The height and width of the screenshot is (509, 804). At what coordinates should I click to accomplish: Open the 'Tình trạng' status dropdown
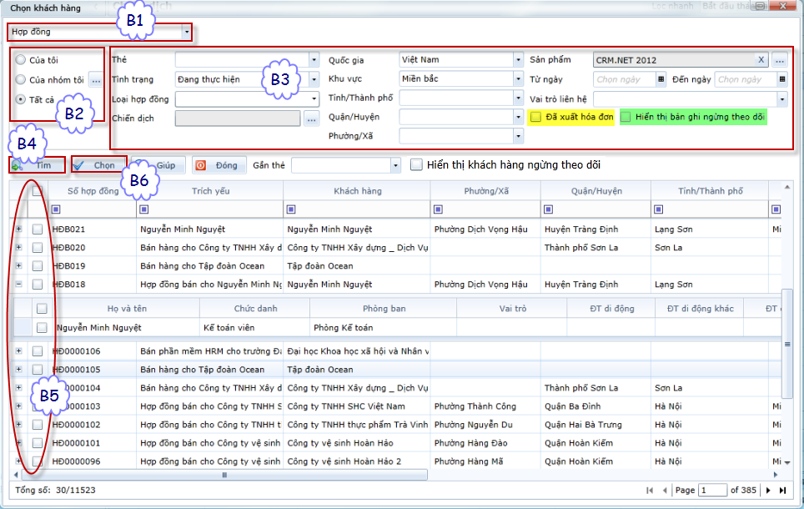click(314, 79)
